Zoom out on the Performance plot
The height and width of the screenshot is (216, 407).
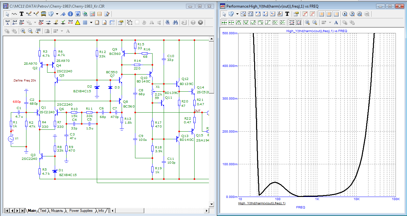pyautogui.click(x=315, y=23)
